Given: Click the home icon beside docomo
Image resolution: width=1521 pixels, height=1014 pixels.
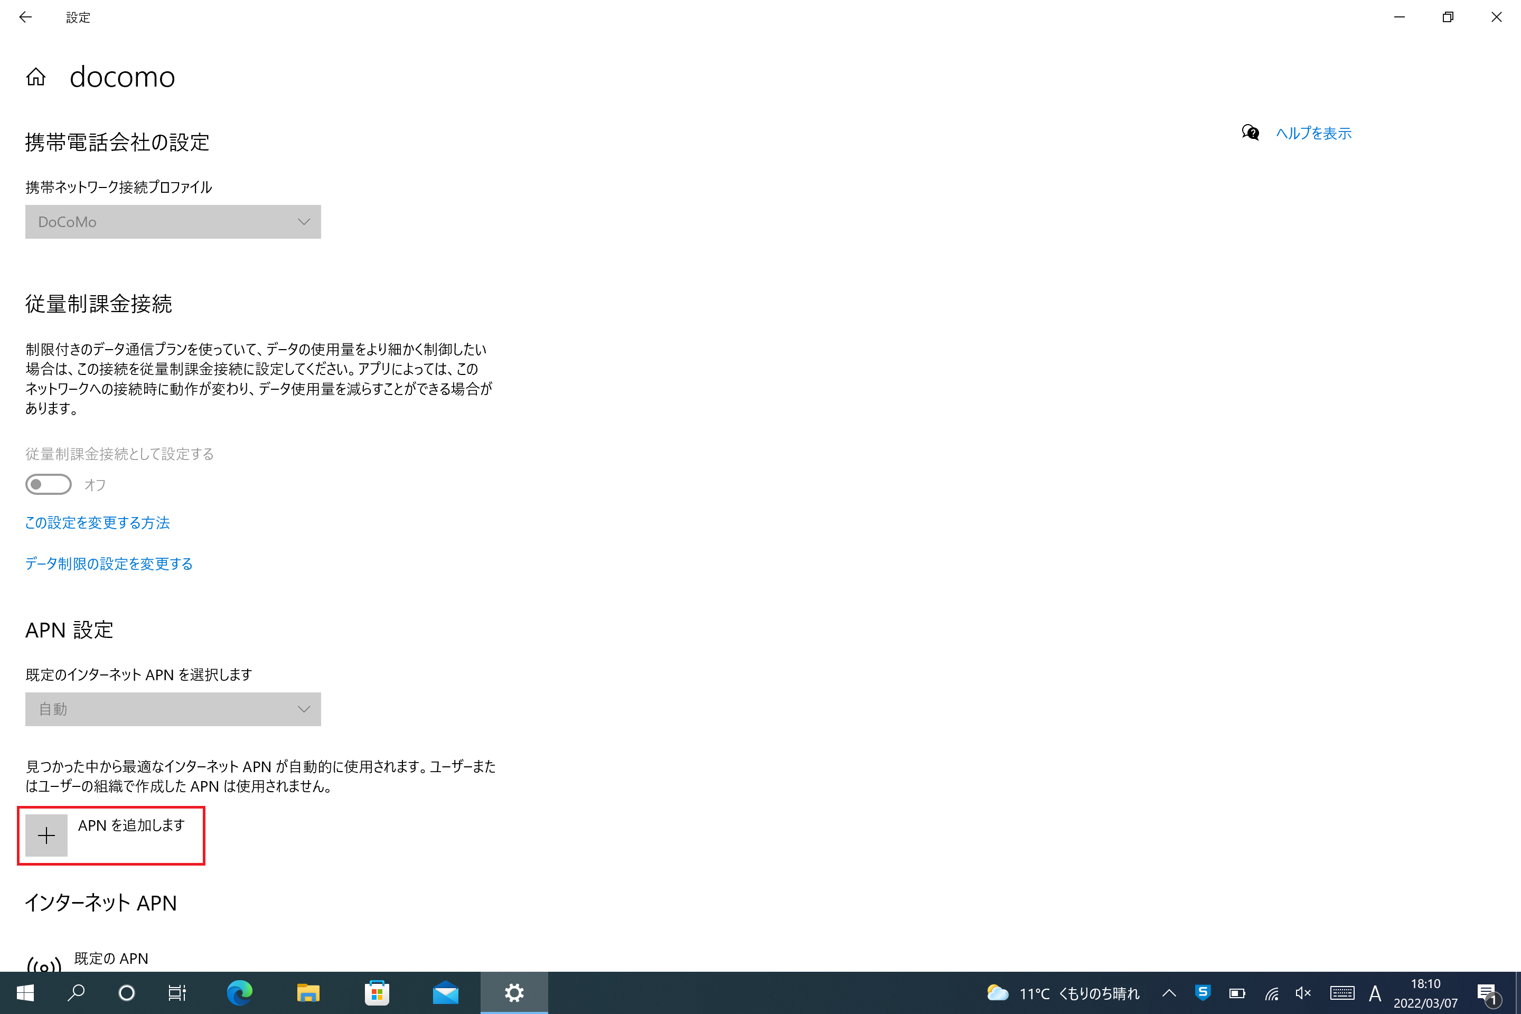Looking at the screenshot, I should point(36,77).
